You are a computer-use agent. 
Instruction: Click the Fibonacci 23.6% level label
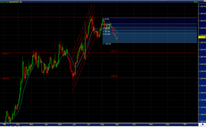click(107, 25)
